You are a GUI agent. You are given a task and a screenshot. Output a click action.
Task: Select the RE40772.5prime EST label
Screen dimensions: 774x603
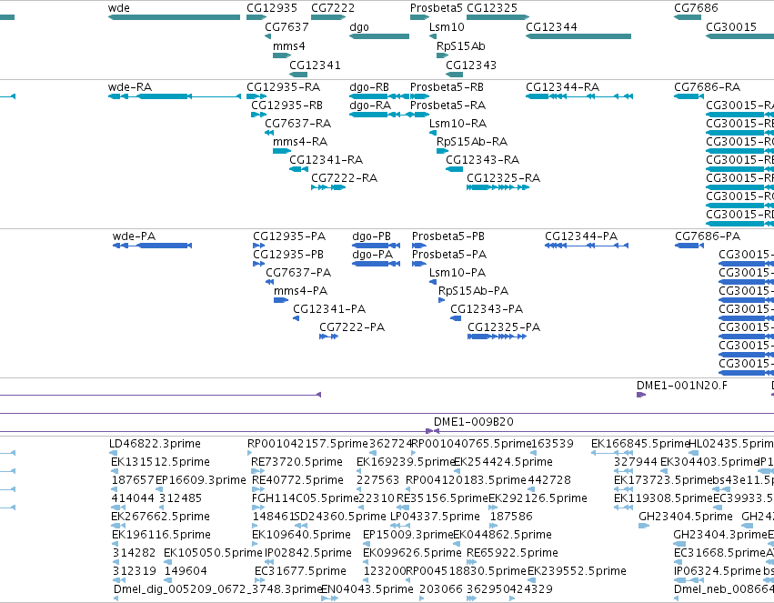[297, 480]
